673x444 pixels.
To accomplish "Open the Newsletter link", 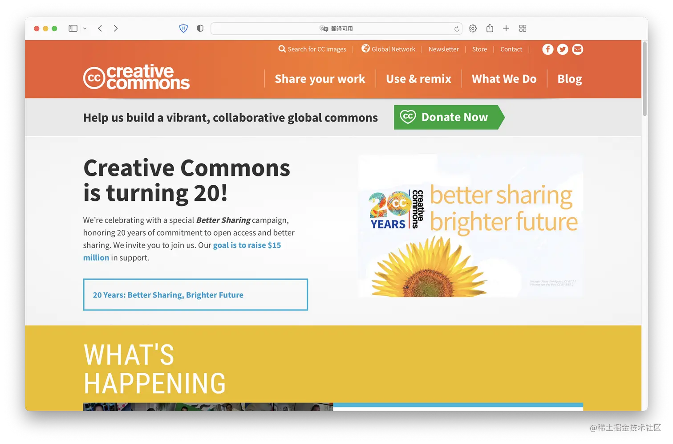I will point(443,49).
